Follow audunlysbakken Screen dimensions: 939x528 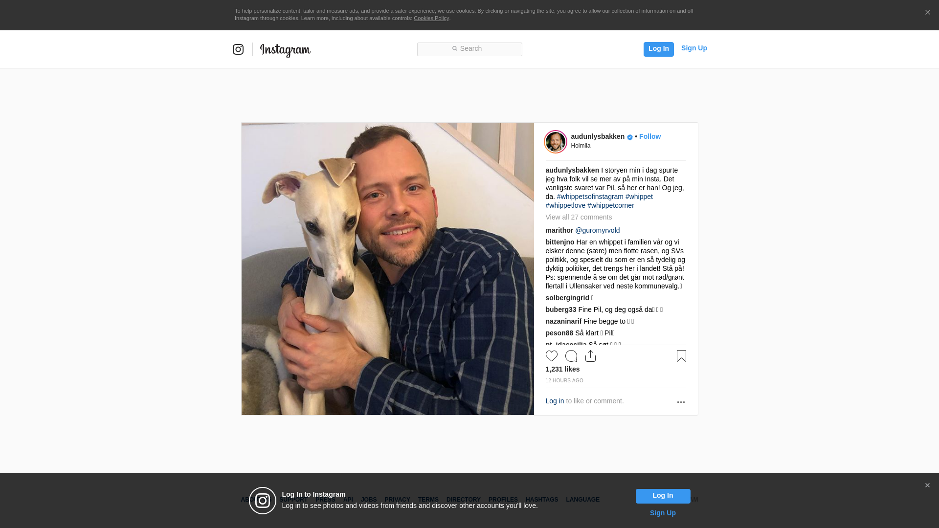coord(650,136)
